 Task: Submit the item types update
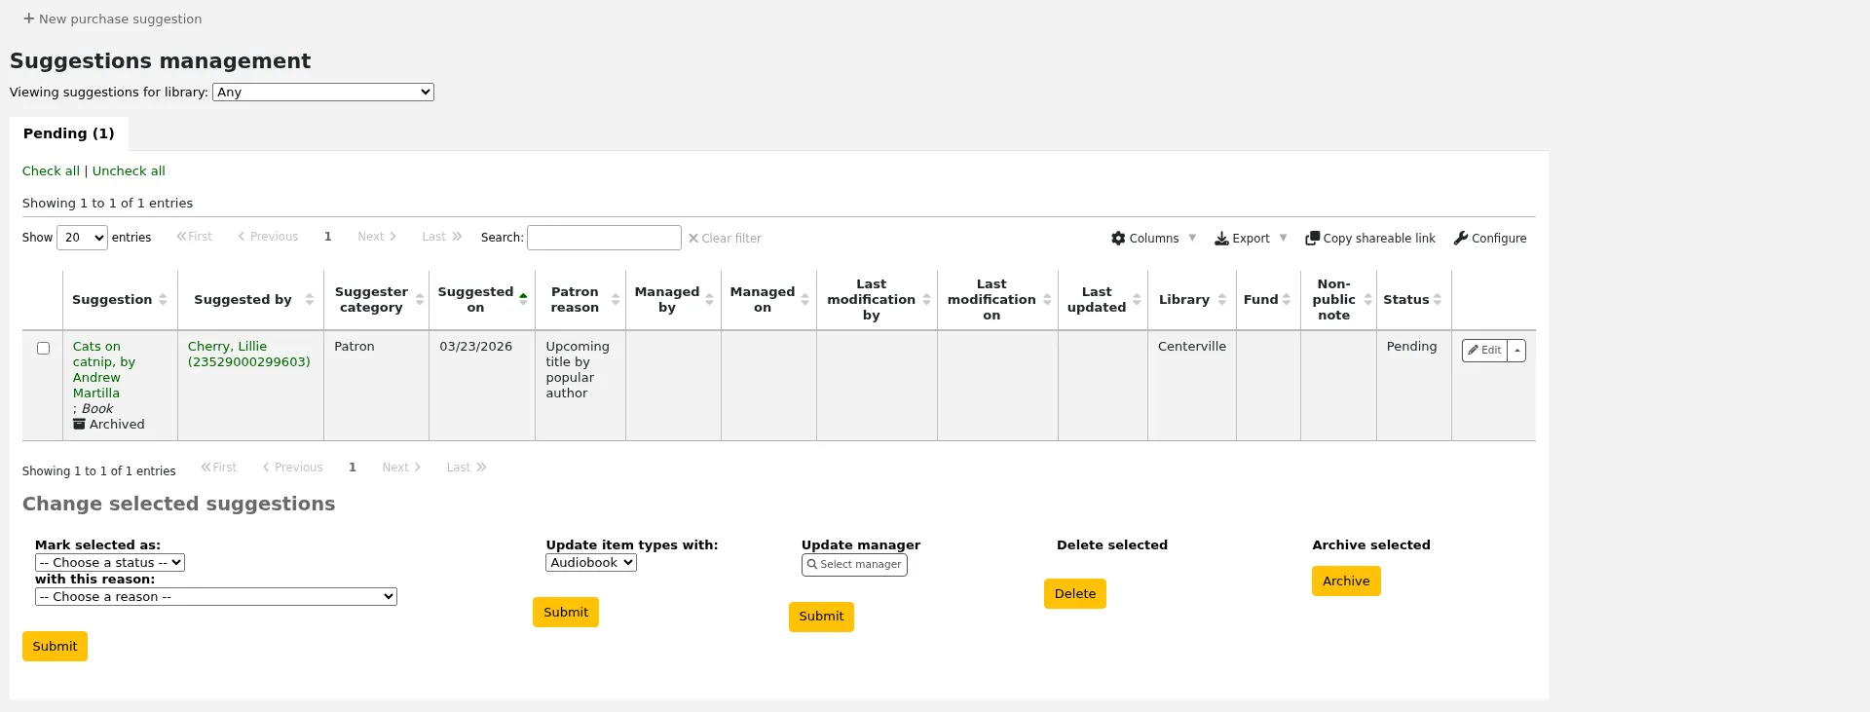[x=566, y=612]
